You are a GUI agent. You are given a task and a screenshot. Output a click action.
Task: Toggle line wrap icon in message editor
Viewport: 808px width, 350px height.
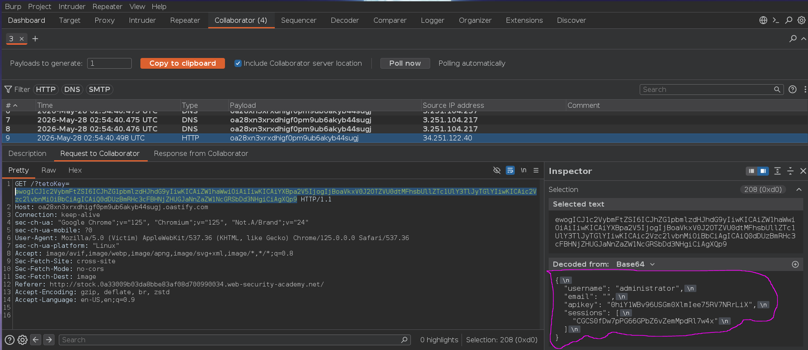[510, 170]
